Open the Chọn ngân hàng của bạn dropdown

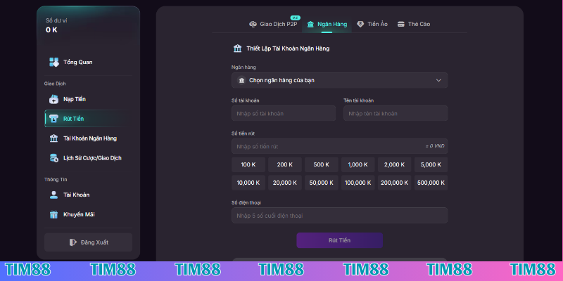tap(339, 80)
